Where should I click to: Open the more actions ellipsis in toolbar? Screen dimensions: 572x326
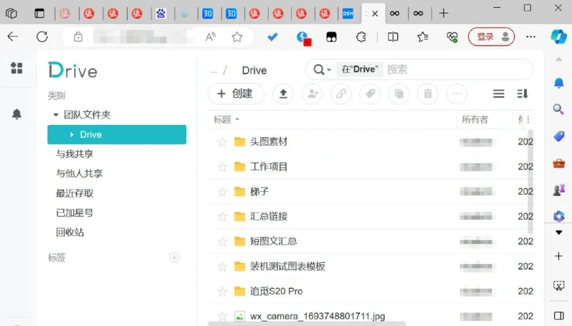click(x=457, y=94)
